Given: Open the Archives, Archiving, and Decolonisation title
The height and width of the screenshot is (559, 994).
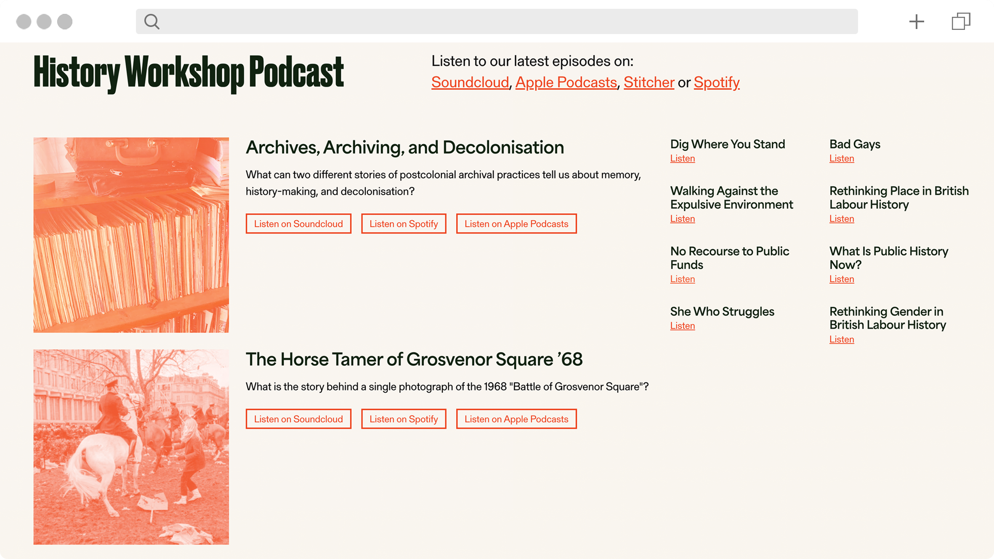Looking at the screenshot, I should [x=404, y=148].
